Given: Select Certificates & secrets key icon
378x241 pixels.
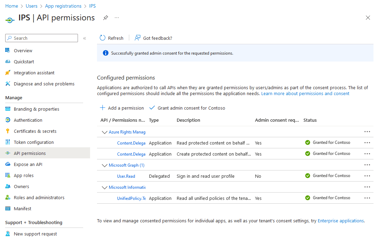Looking at the screenshot, I should pos(8,131).
